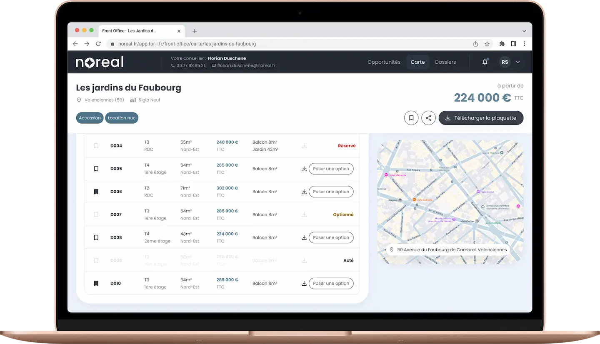
Task: Go forward in the browser
Action: pyautogui.click(x=87, y=44)
